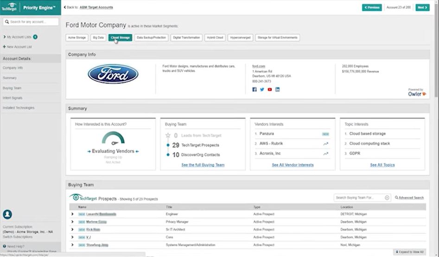
Task: Click the New Account List plus icon
Action: click(x=4, y=47)
